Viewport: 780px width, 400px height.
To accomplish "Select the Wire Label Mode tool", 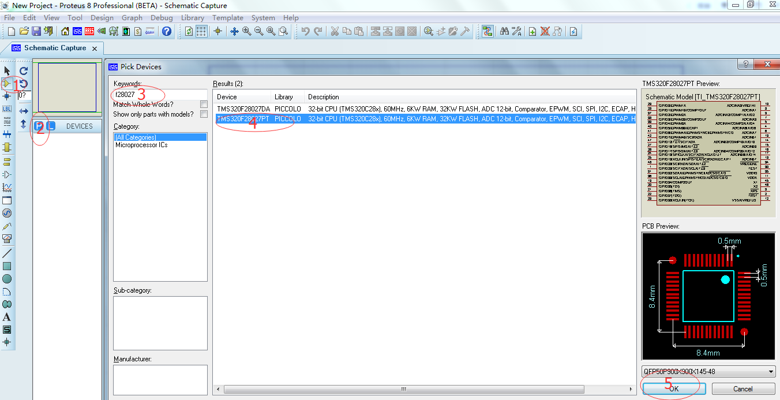I will [7, 109].
